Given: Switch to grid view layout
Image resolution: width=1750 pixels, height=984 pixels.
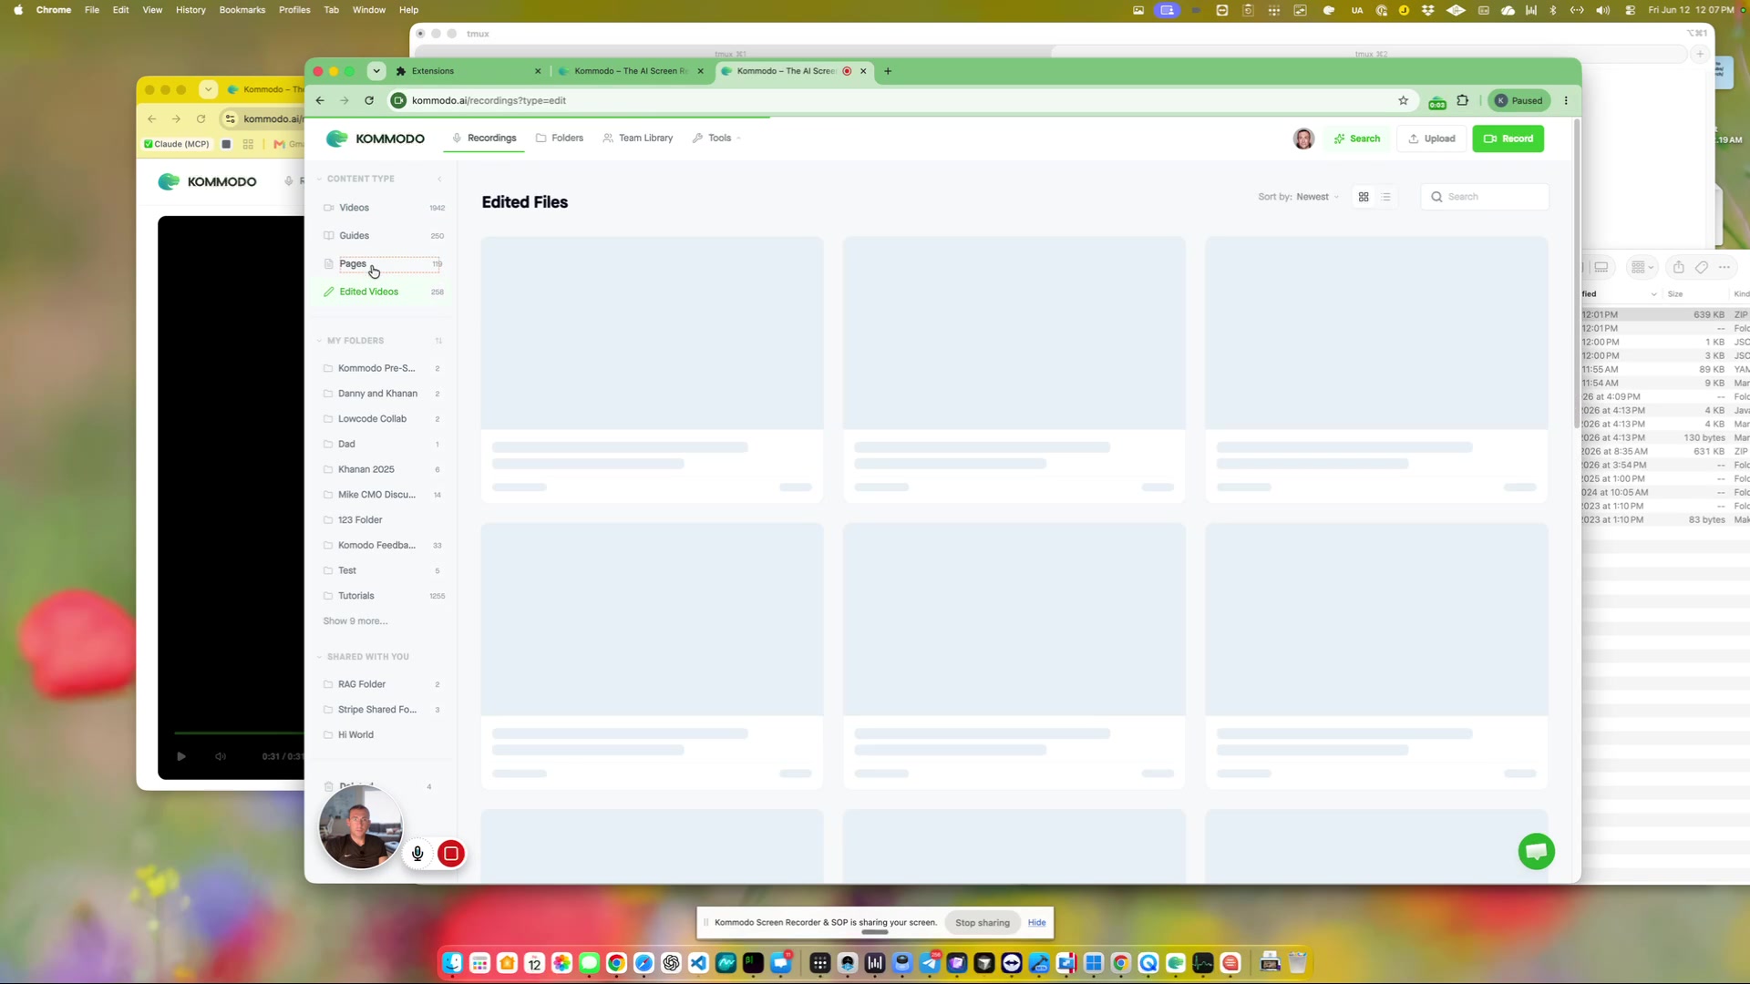Looking at the screenshot, I should point(1364,197).
